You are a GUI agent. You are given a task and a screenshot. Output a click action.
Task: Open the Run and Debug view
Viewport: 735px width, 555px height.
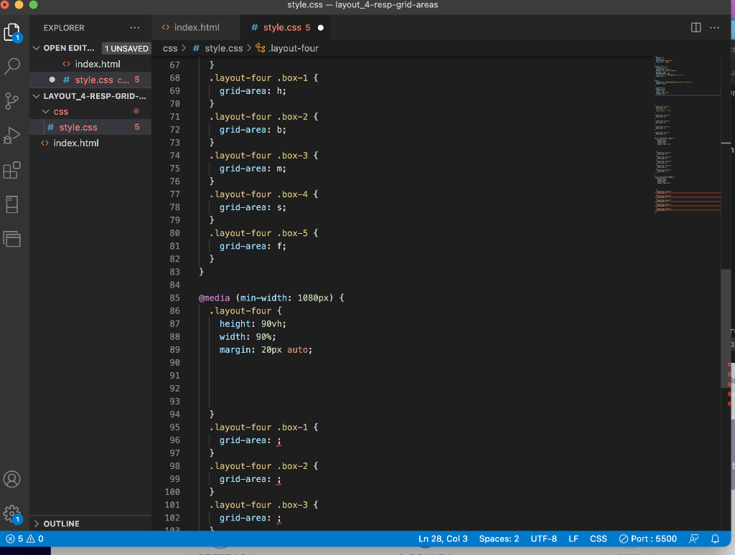pyautogui.click(x=13, y=136)
